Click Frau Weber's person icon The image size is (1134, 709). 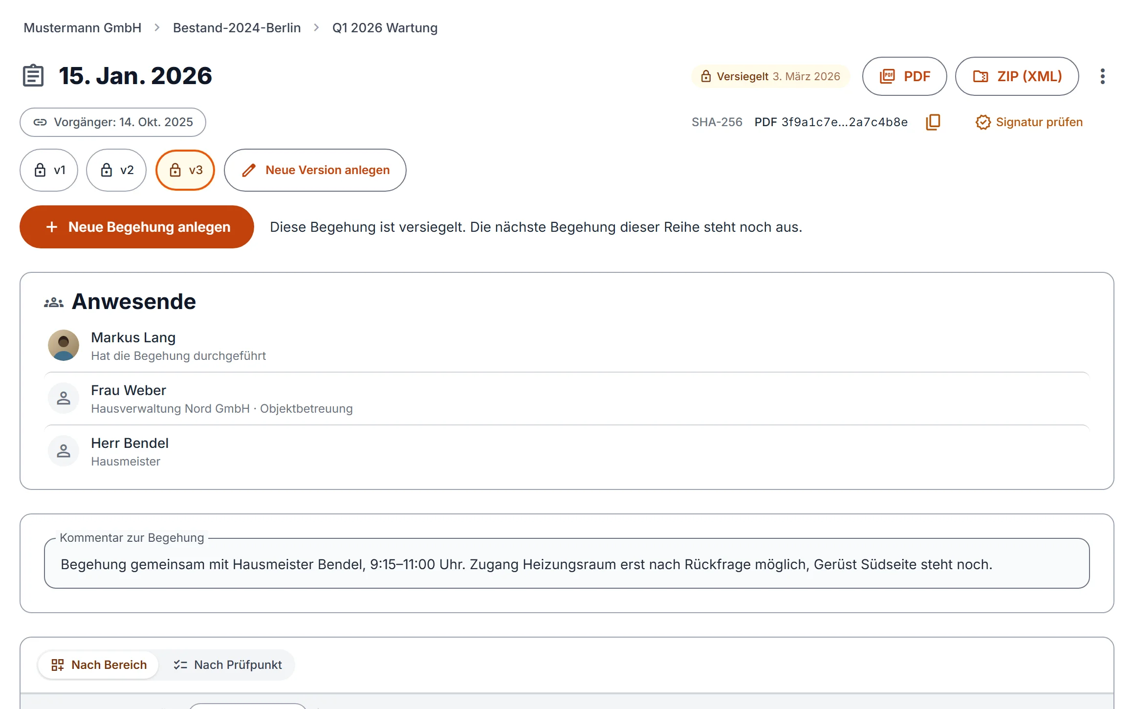pyautogui.click(x=64, y=398)
